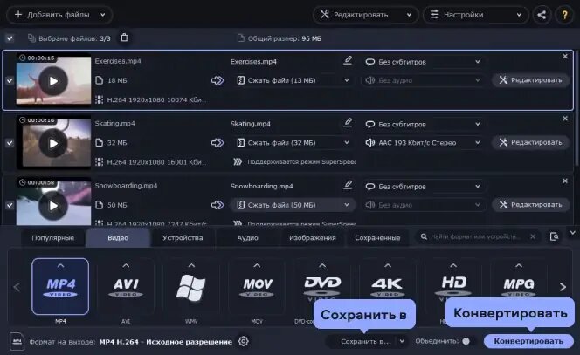Select the DVD video format icon
Image resolution: width=580 pixels, height=355 pixels.
pos(322,283)
